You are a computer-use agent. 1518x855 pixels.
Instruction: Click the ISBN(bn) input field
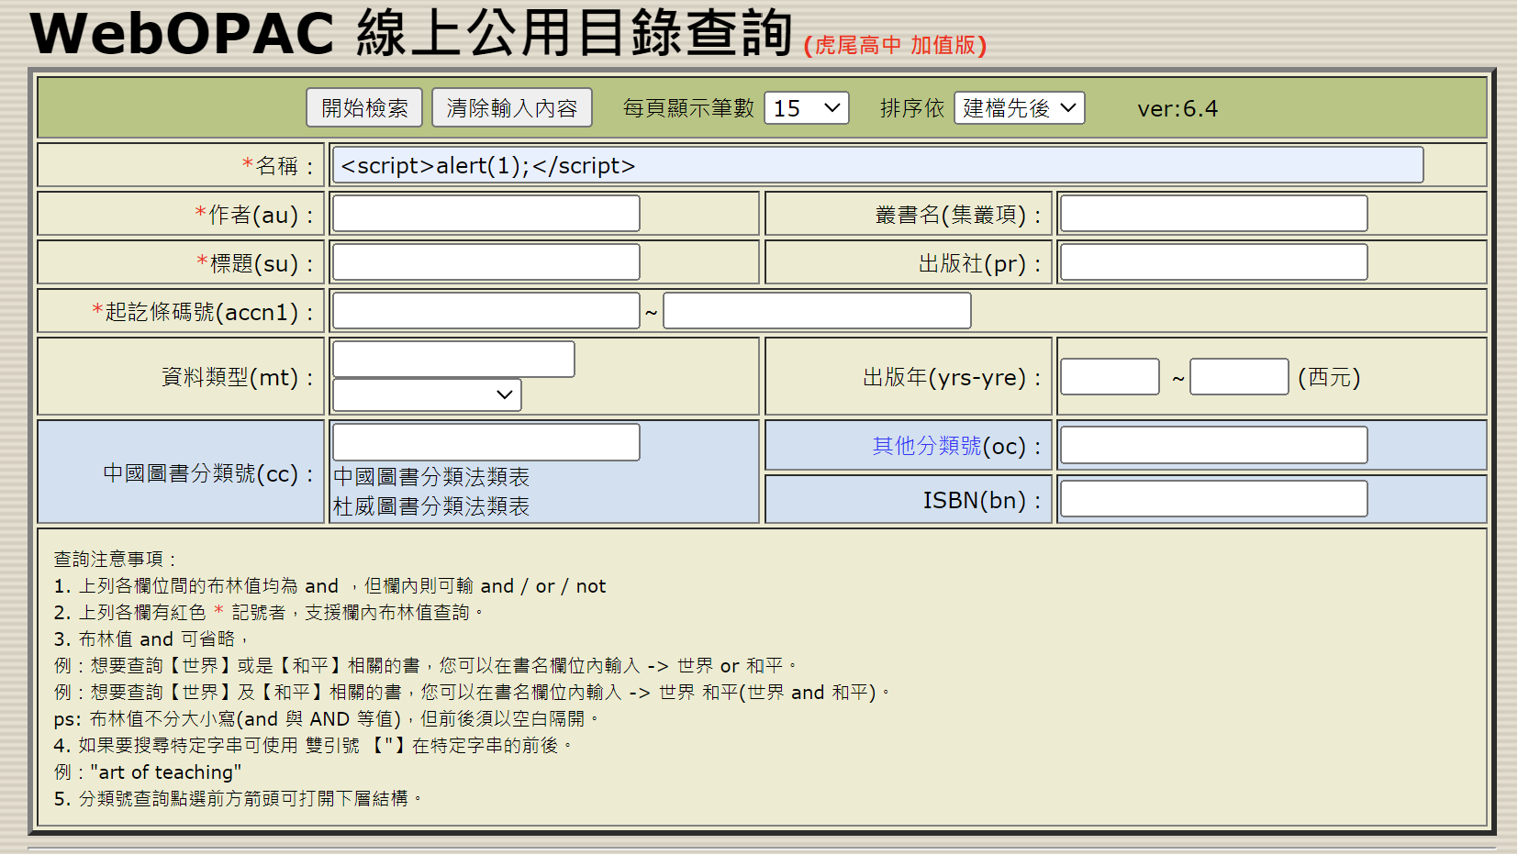1214,499
